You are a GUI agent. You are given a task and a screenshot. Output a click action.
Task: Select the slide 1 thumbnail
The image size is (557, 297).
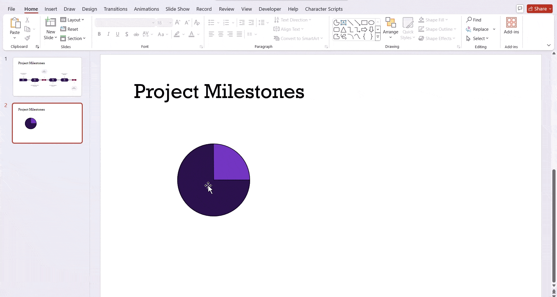[47, 77]
